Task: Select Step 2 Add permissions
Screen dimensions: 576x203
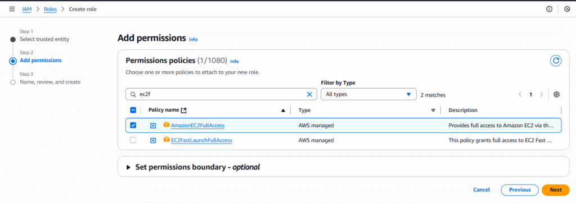Action: [x=40, y=60]
